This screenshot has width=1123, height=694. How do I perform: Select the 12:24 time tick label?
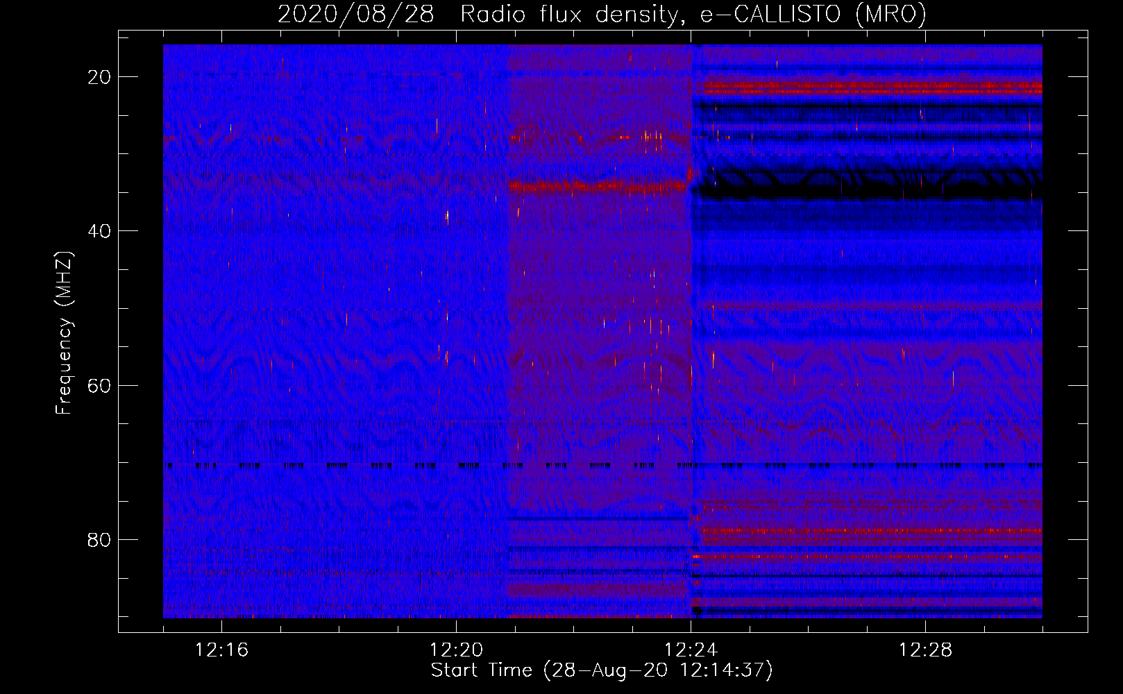[691, 650]
